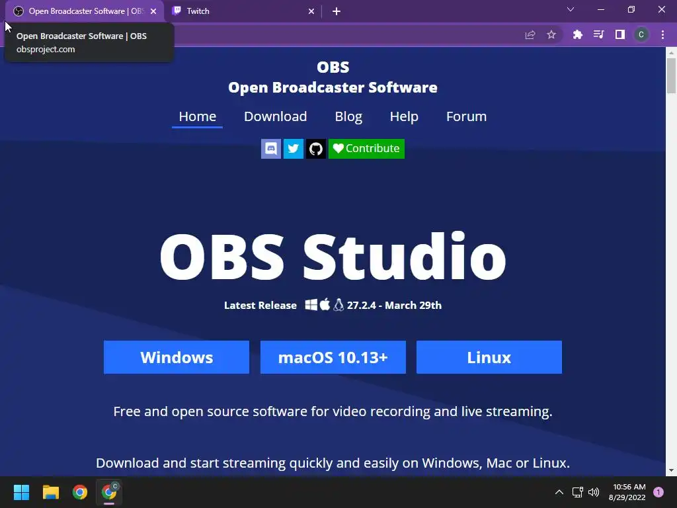Open the clock showing 10:56 AM

coord(627,492)
